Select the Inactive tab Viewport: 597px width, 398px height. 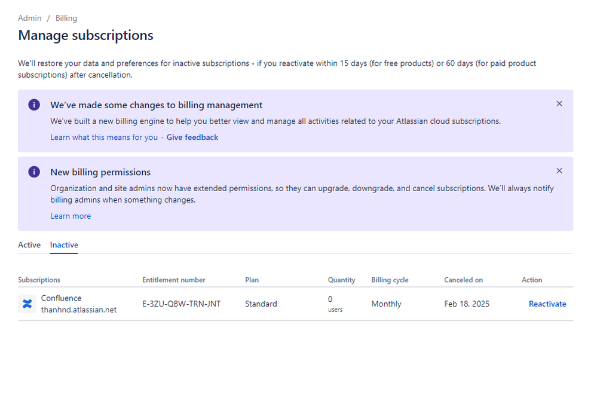(64, 245)
